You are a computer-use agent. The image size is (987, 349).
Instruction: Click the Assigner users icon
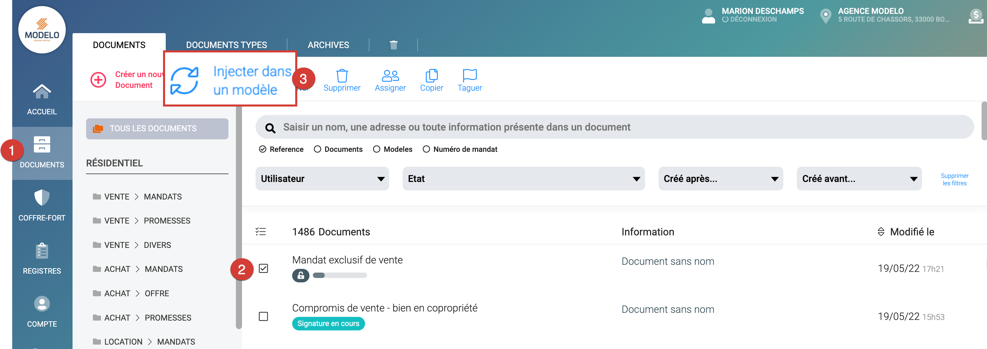(x=390, y=76)
